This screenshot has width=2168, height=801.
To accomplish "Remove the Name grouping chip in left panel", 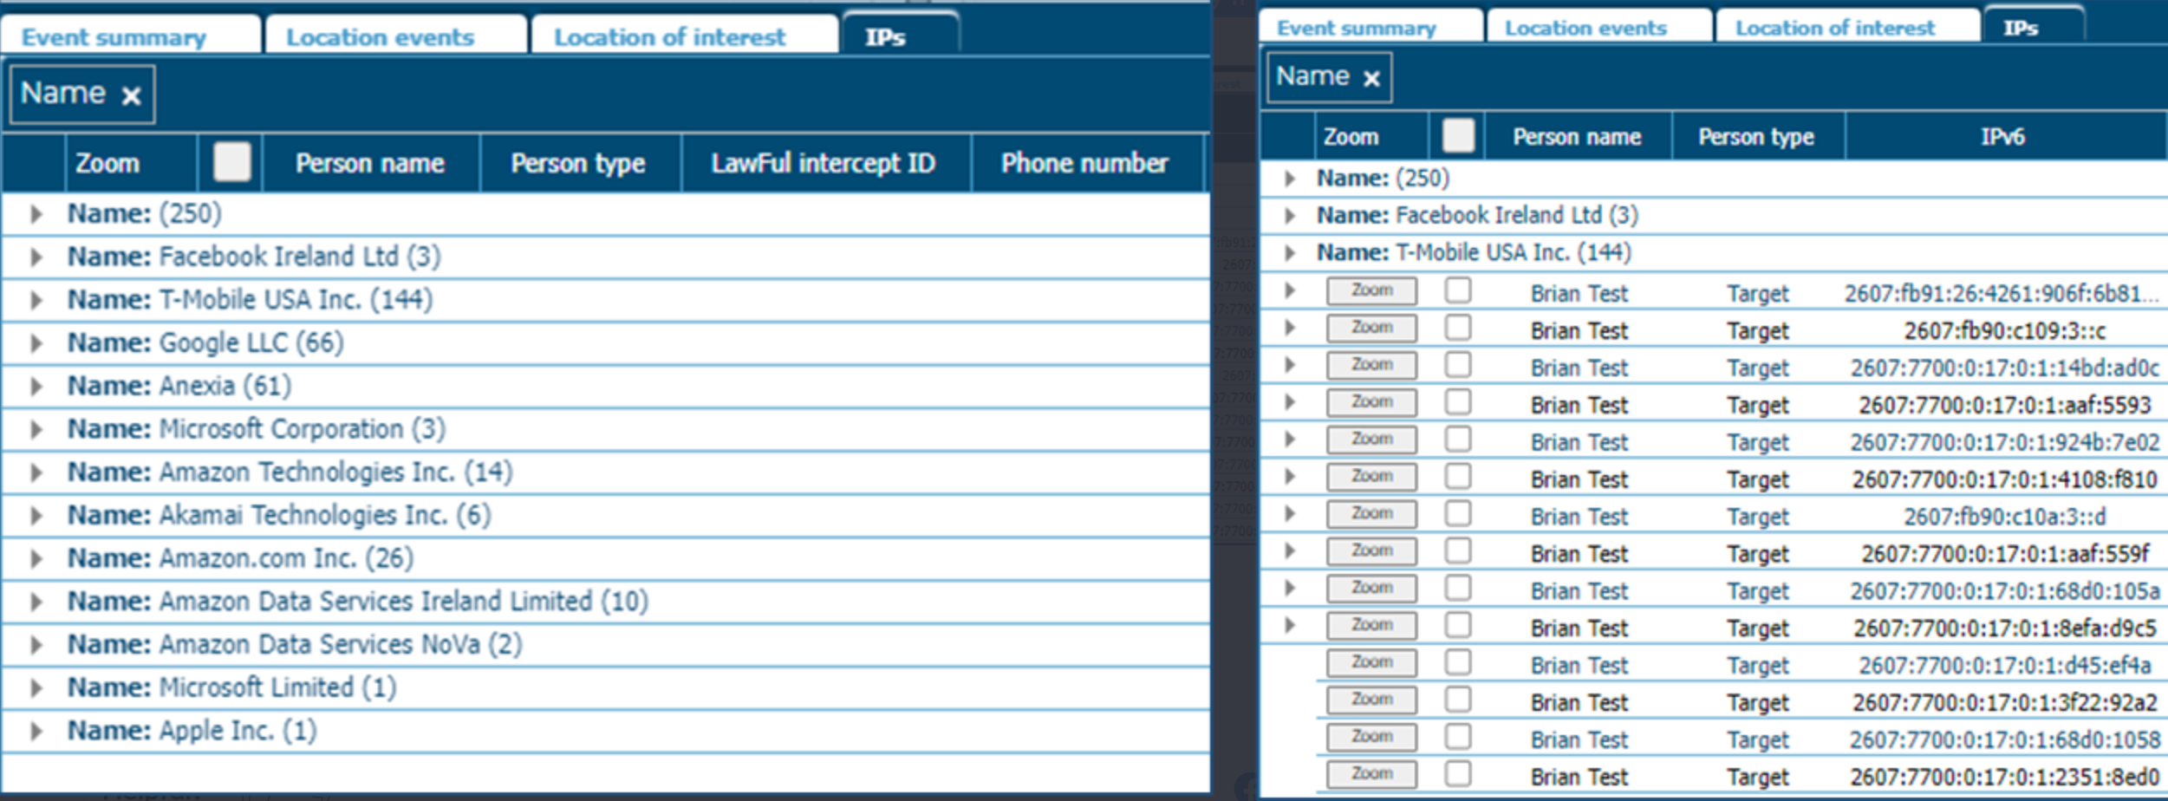I will pyautogui.click(x=131, y=95).
